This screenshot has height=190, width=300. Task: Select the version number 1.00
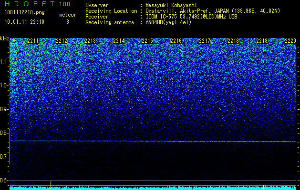coord(65,4)
